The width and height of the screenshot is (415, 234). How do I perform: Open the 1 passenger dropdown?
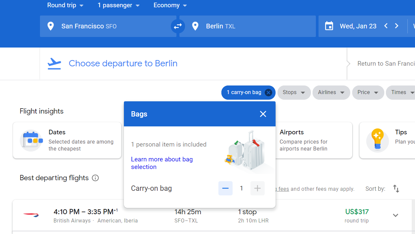[119, 5]
